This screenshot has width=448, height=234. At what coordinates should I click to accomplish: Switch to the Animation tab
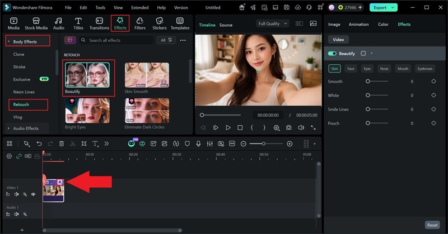(x=358, y=25)
